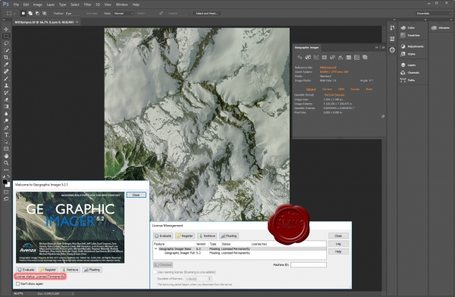Toggle the Anti-alias checkbox
The height and width of the screenshot is (297, 455).
coord(84,14)
